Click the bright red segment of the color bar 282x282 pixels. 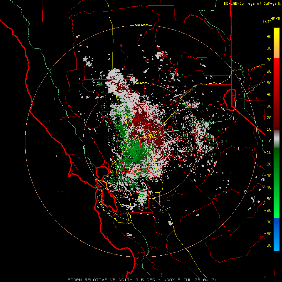pos(277,94)
